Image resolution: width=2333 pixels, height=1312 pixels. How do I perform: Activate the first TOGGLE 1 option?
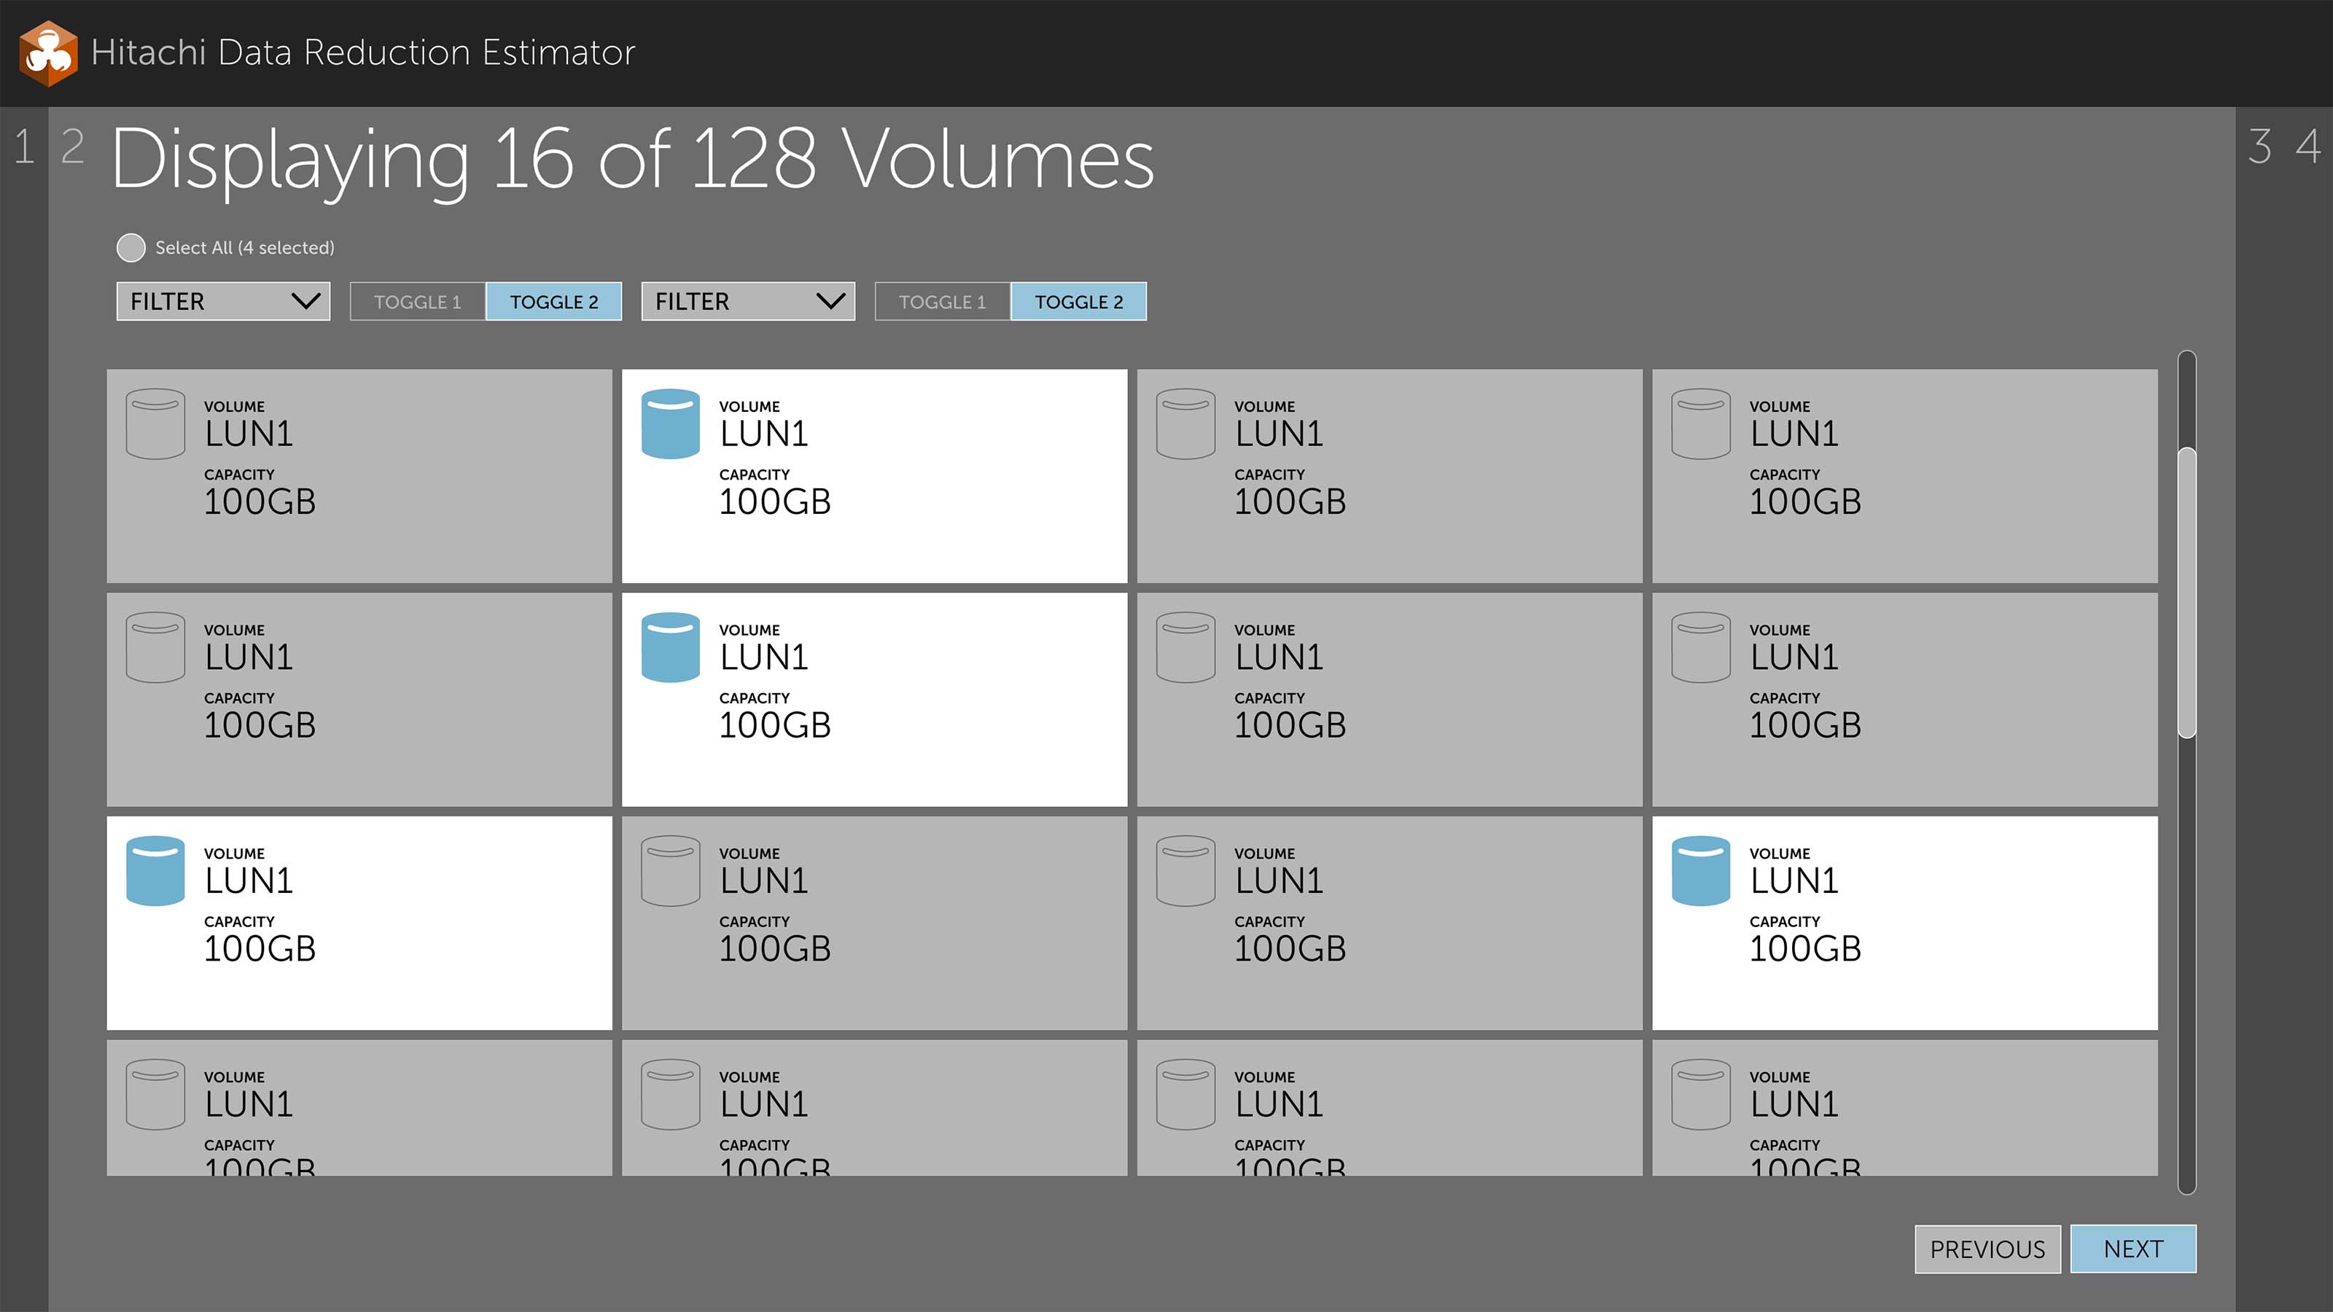coord(418,302)
